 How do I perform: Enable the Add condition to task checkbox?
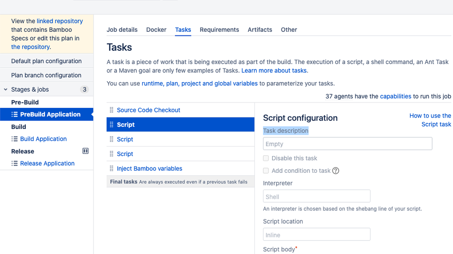[x=266, y=171]
